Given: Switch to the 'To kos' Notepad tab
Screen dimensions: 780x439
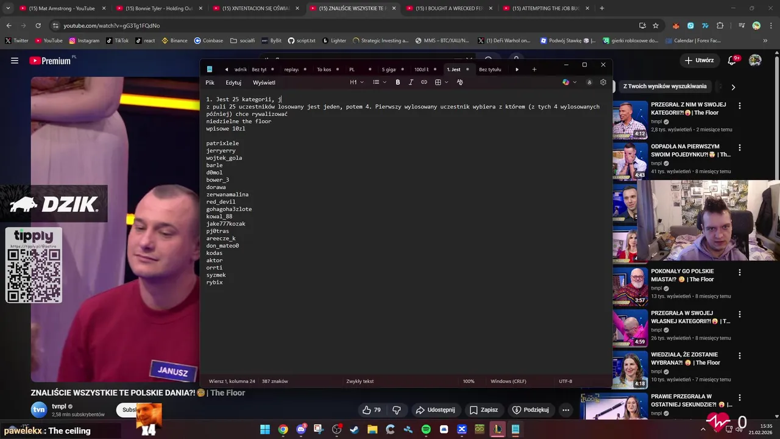Looking at the screenshot, I should (x=324, y=70).
